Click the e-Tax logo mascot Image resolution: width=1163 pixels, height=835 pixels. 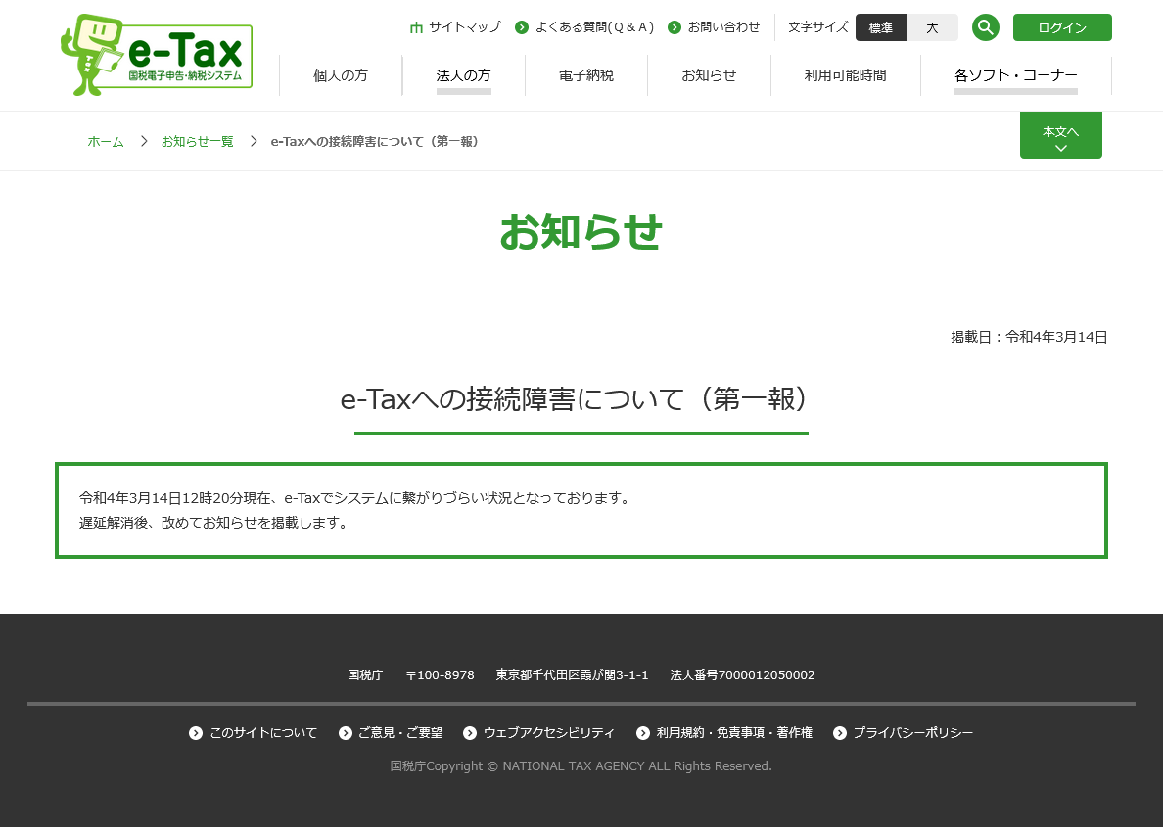click(94, 55)
